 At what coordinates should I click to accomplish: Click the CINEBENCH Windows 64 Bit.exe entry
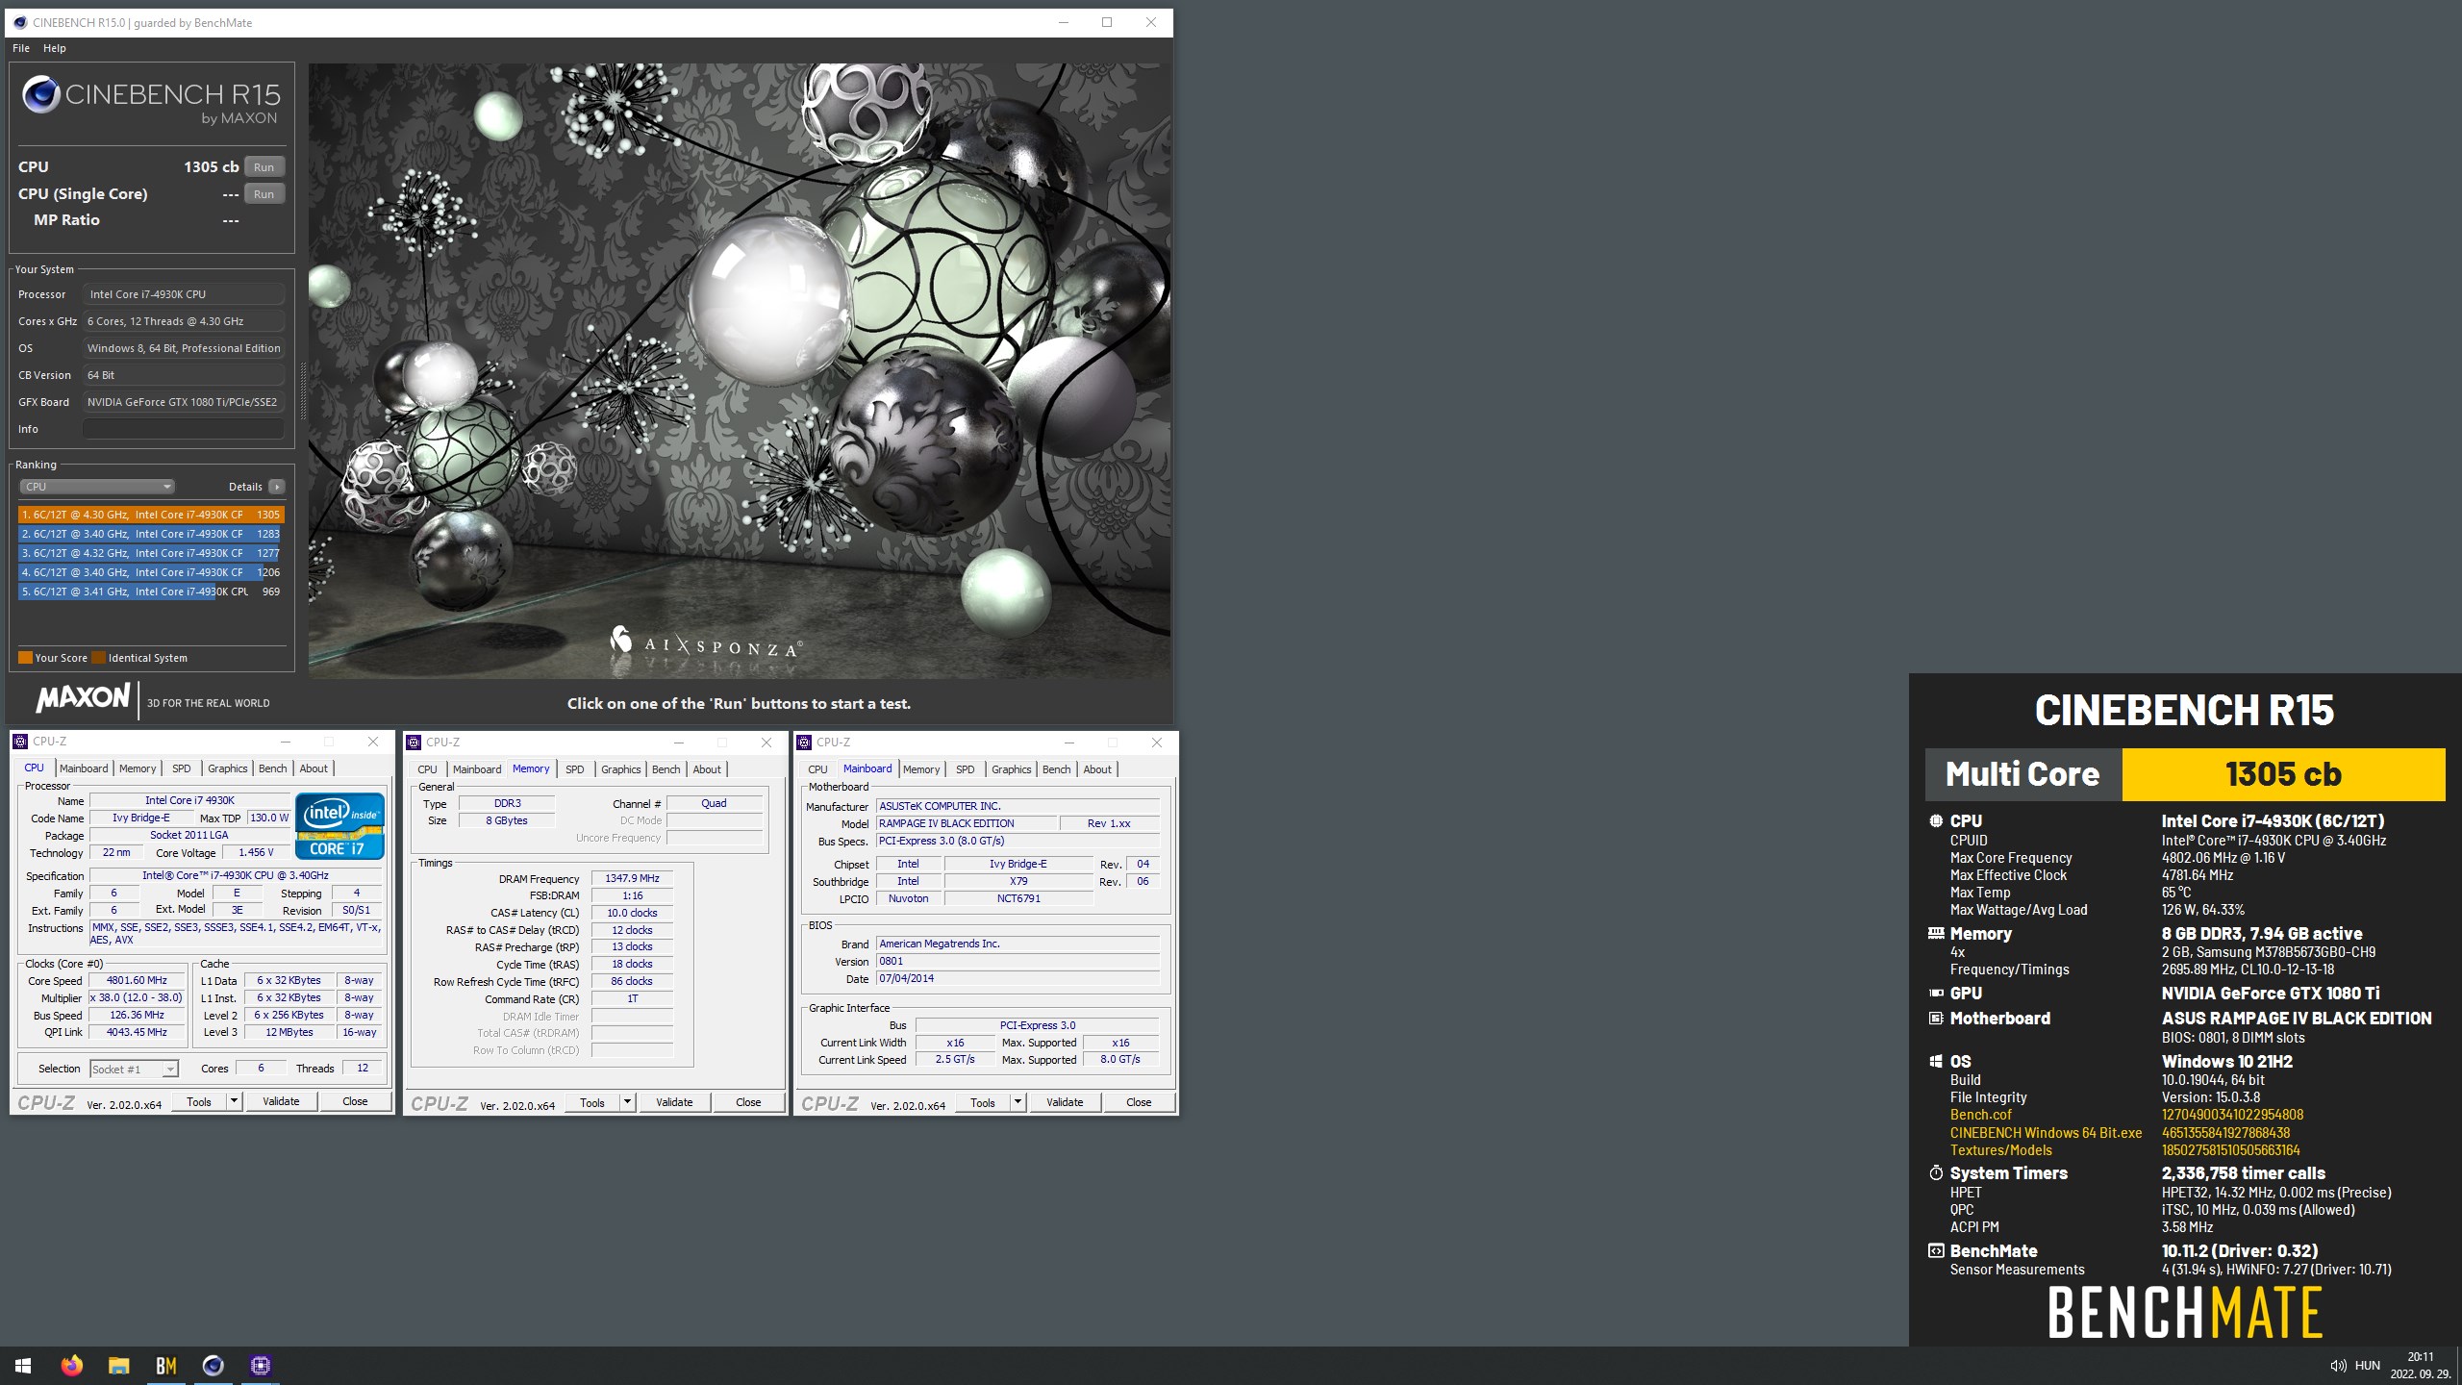tap(2046, 1133)
